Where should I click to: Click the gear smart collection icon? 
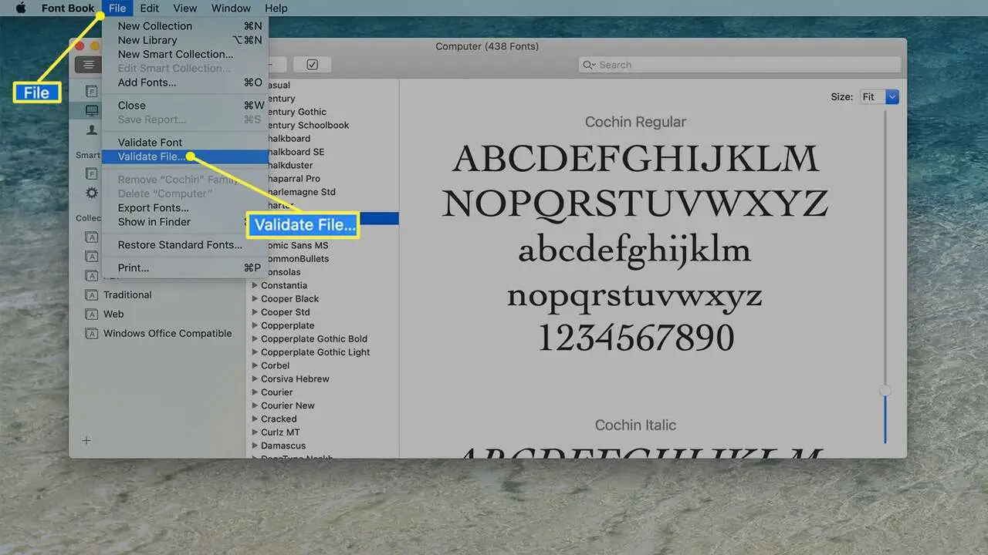91,193
